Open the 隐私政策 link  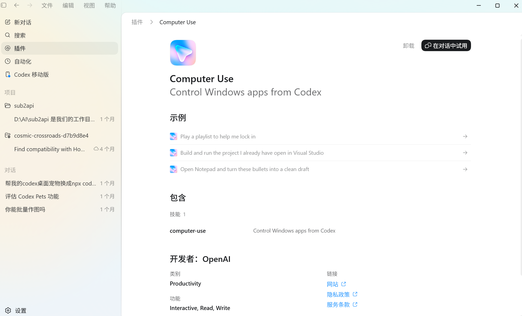pyautogui.click(x=338, y=295)
